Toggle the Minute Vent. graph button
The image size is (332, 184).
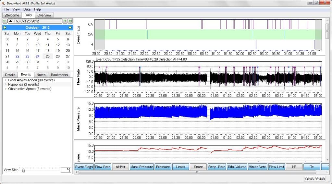tap(257, 167)
